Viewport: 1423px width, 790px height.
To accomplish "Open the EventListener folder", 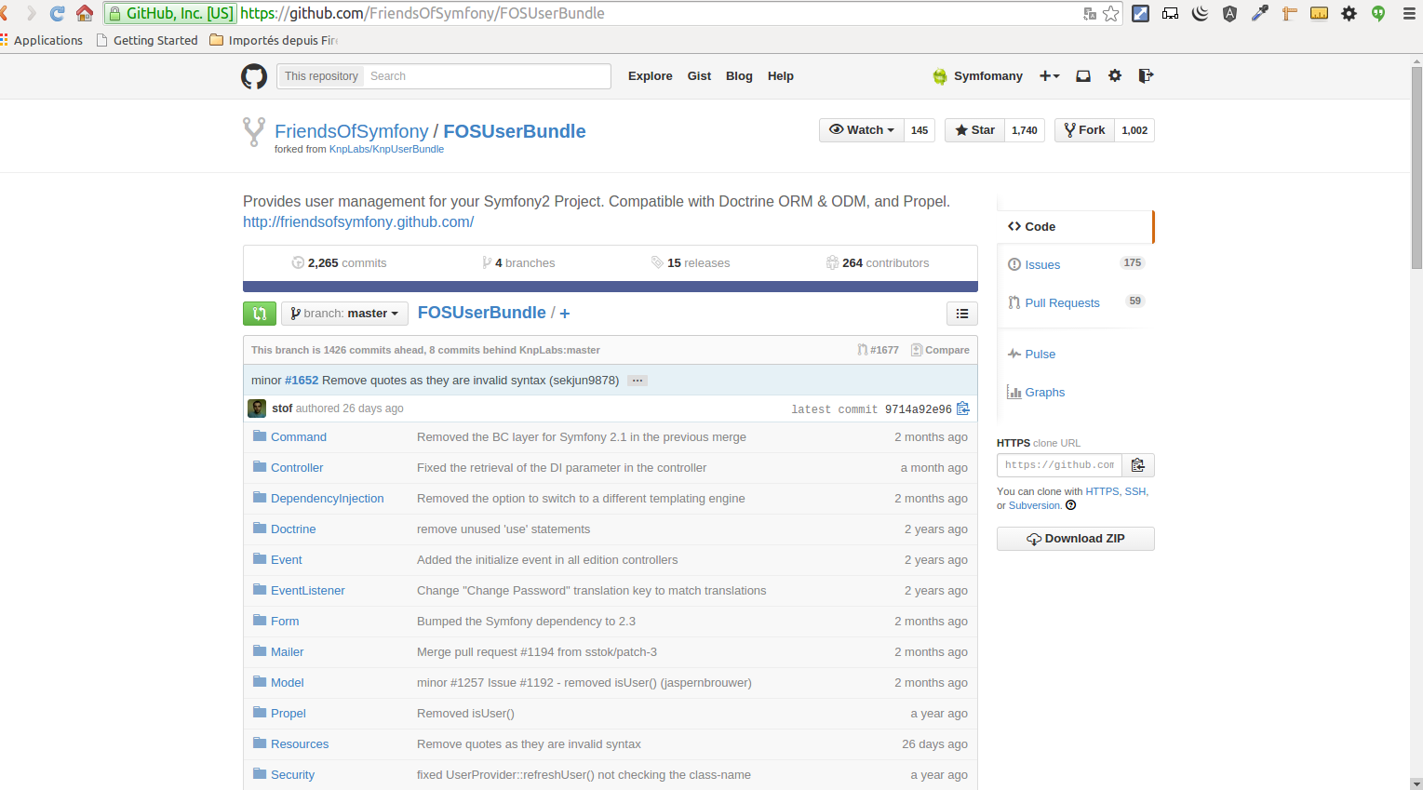I will (x=308, y=591).
